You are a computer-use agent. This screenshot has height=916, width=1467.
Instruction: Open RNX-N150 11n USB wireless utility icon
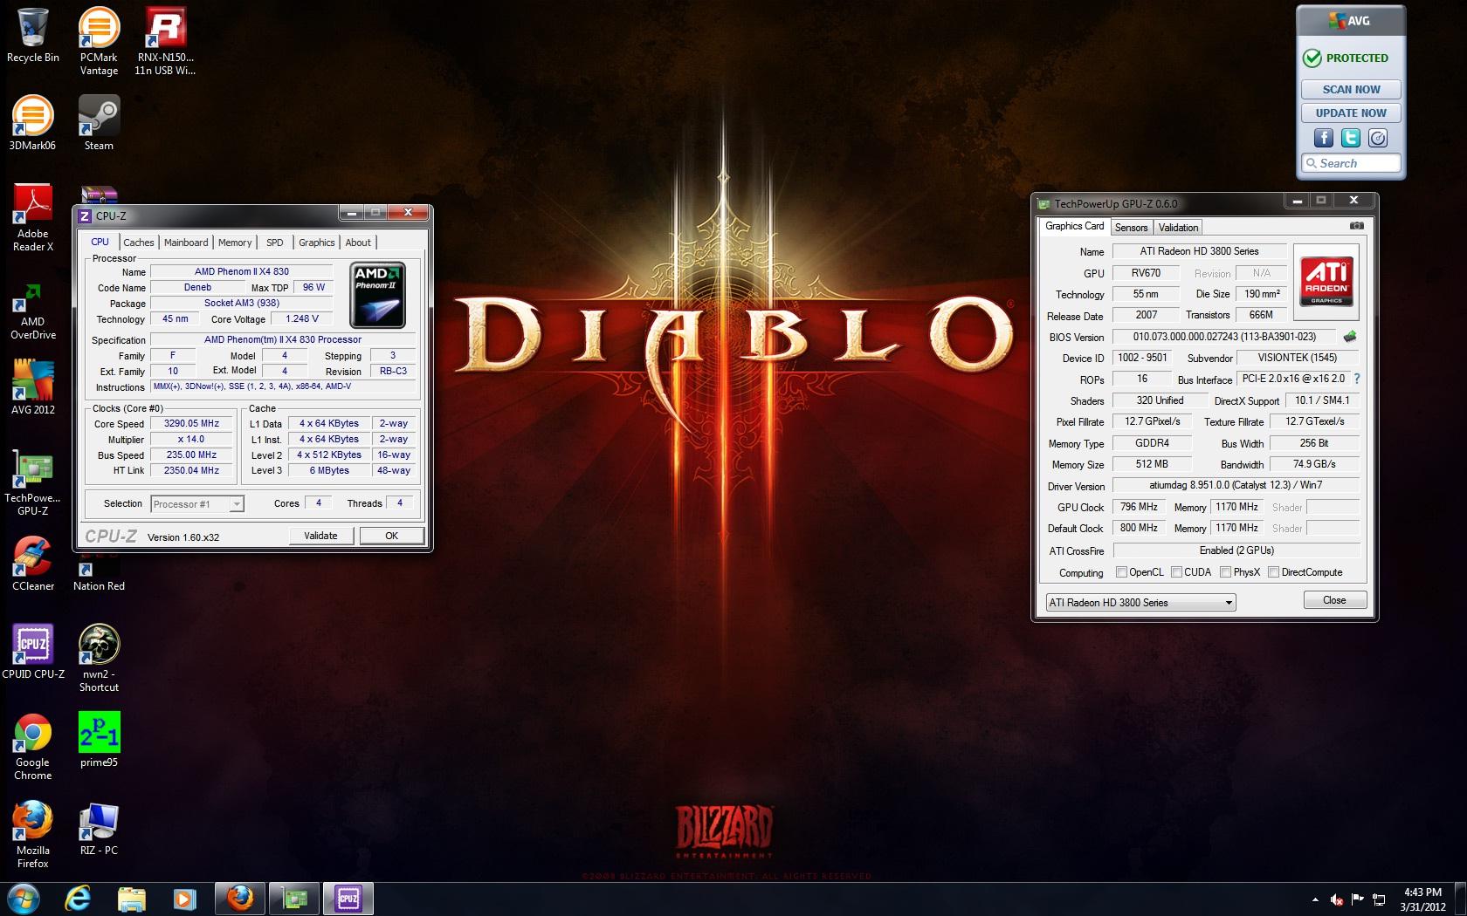tap(165, 42)
